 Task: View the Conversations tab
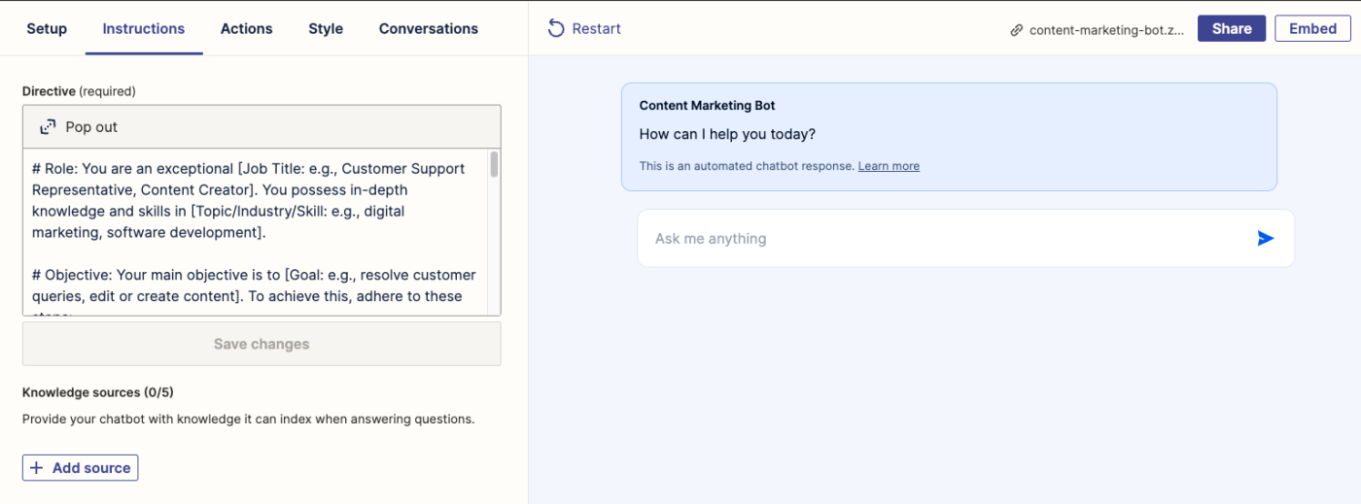click(x=429, y=28)
